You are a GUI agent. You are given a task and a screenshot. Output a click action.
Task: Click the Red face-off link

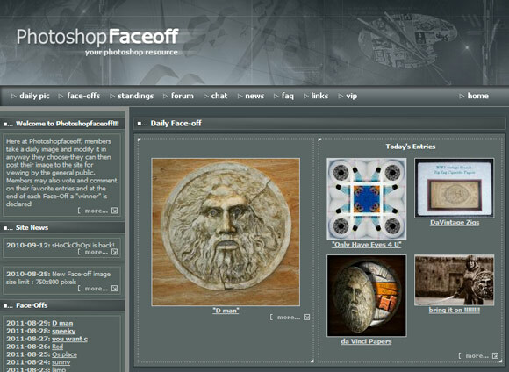click(57, 347)
